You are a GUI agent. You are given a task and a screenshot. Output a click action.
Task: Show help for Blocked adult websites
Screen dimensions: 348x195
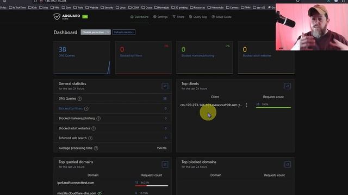[94, 128]
